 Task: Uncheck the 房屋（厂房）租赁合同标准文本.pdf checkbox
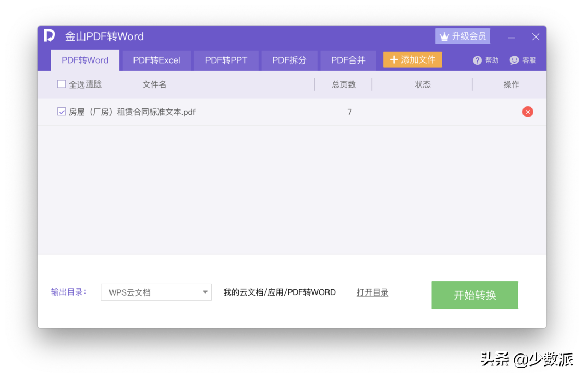[x=62, y=112]
